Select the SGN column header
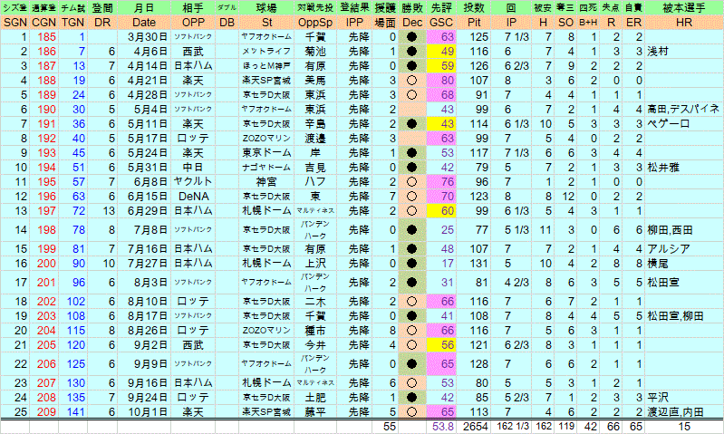The image size is (724, 434). pyautogui.click(x=14, y=23)
